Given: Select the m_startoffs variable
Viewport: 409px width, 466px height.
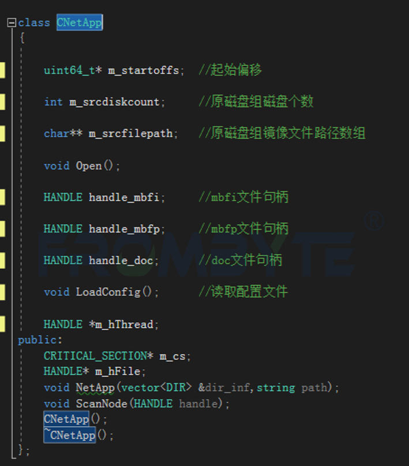Looking at the screenshot, I should tap(143, 70).
